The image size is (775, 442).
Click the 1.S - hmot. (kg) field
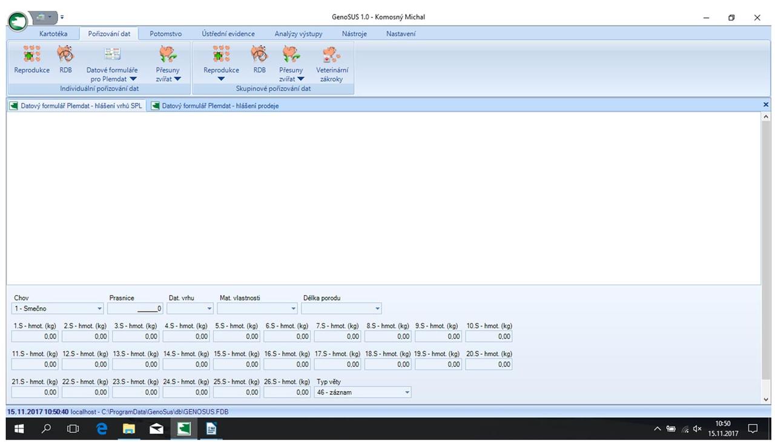pos(35,336)
